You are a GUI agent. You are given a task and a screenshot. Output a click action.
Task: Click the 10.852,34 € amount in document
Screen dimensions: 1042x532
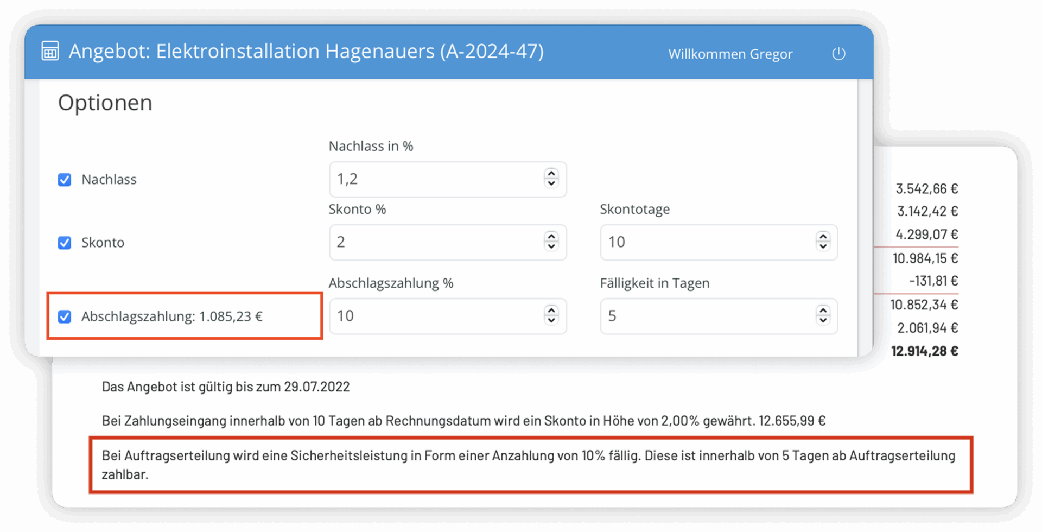pos(924,305)
